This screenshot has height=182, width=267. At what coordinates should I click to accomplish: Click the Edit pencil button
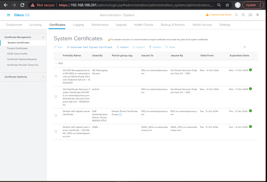point(58,47)
